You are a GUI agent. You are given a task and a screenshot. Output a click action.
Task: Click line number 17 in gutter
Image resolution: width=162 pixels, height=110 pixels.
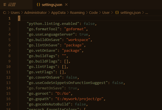8,104
